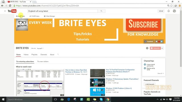182x102 pixels.
Task: Open the volume control in system tray
Action: 167,99
